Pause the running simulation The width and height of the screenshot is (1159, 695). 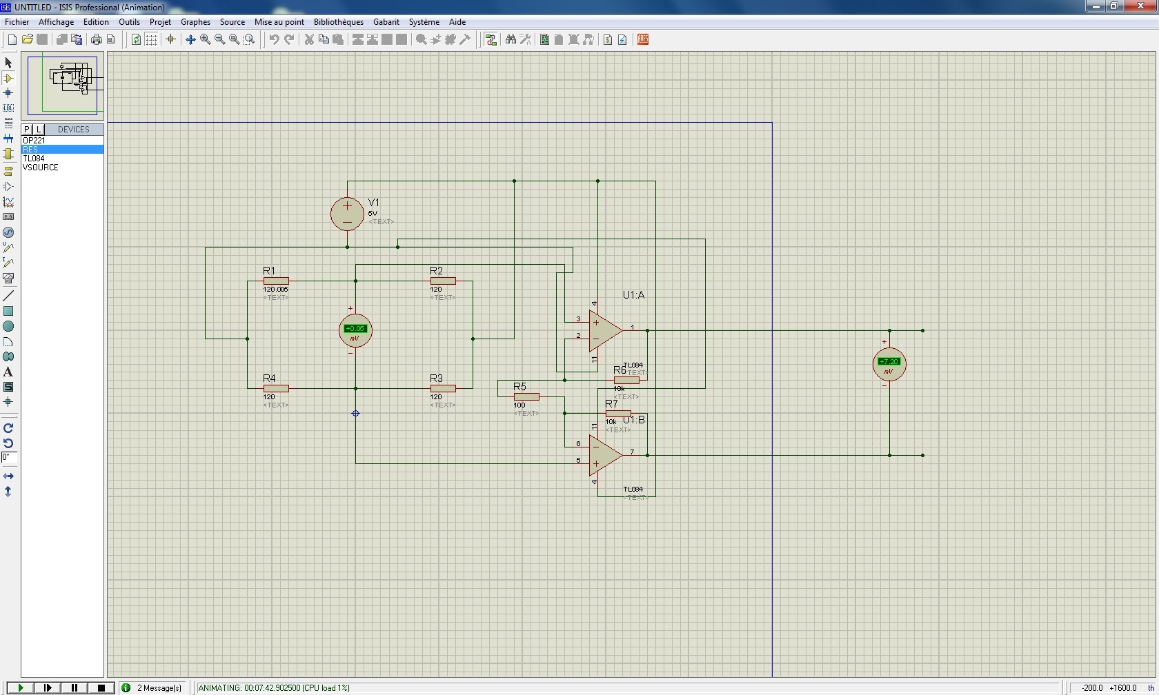(75, 687)
